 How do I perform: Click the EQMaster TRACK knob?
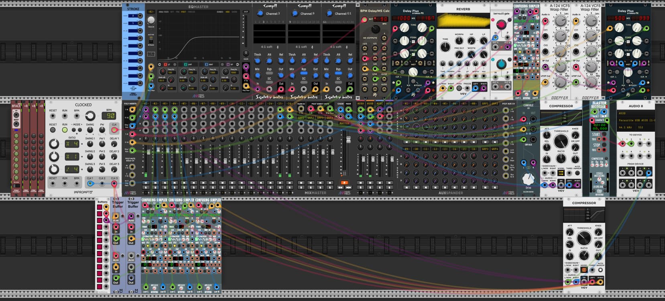(x=151, y=20)
